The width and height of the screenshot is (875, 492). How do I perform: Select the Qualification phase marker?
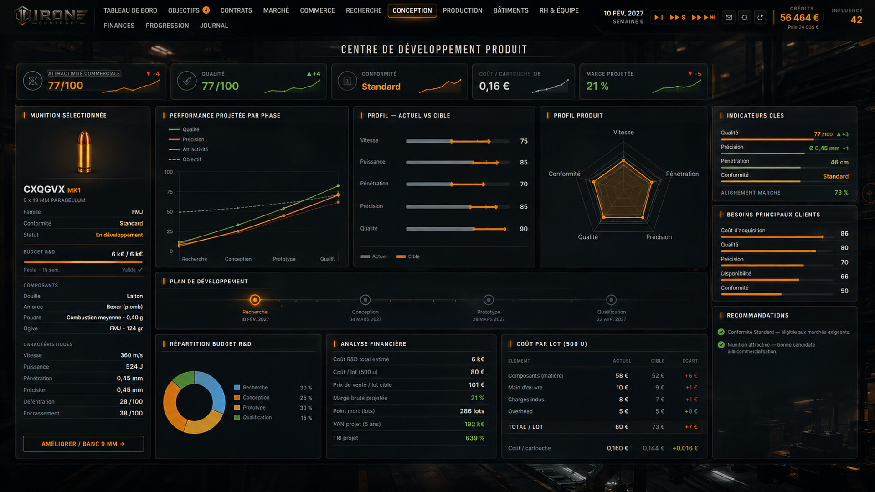(x=611, y=300)
